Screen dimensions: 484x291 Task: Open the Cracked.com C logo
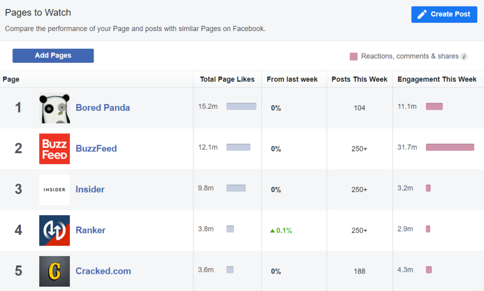click(54, 271)
